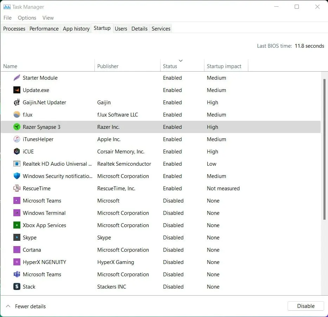Select the HyperX NGENUITY icon
Screen dimensions: 328x317
click(17, 262)
